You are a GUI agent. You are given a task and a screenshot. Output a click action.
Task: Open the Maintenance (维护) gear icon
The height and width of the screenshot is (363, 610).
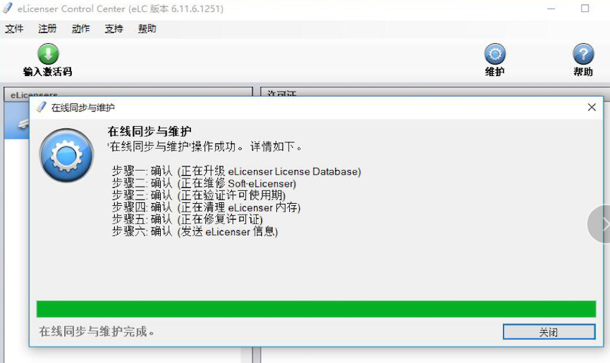(494, 55)
